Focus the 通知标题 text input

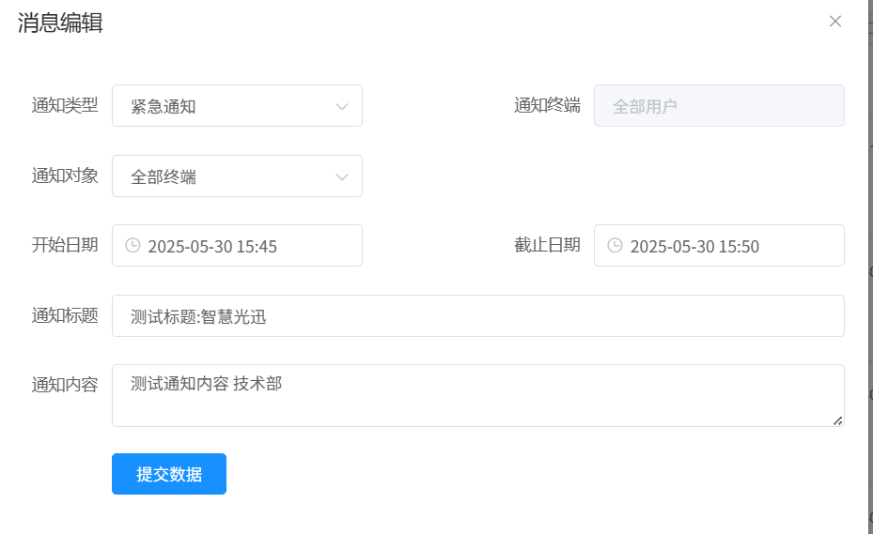[477, 316]
